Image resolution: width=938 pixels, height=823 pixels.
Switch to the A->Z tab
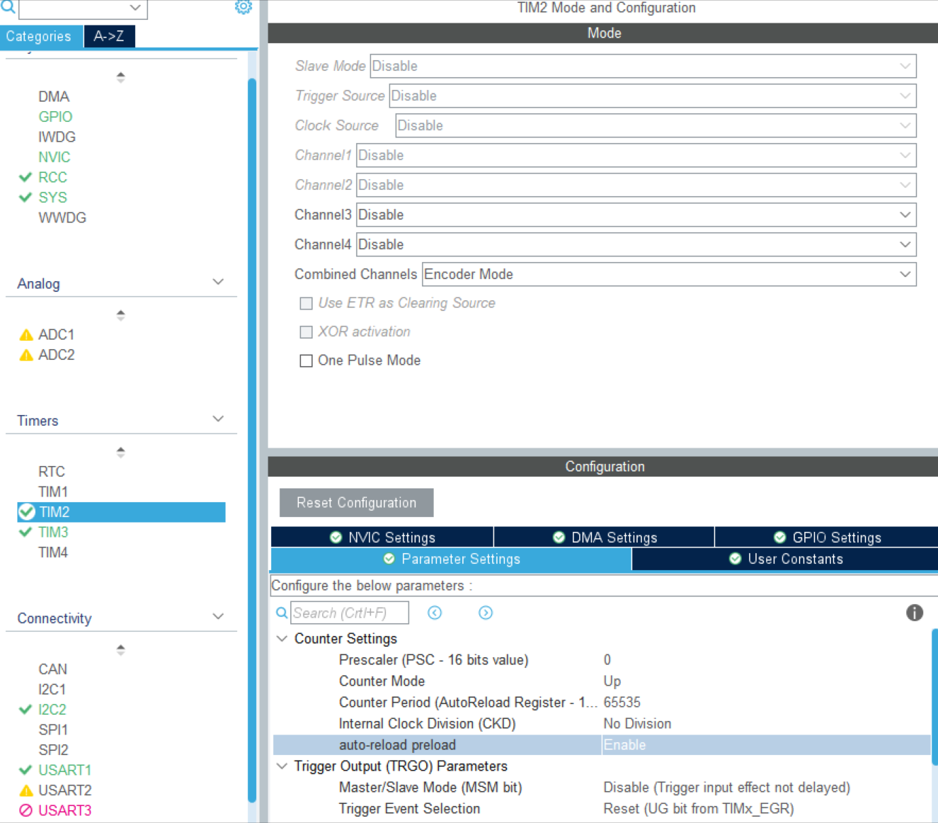(x=109, y=36)
